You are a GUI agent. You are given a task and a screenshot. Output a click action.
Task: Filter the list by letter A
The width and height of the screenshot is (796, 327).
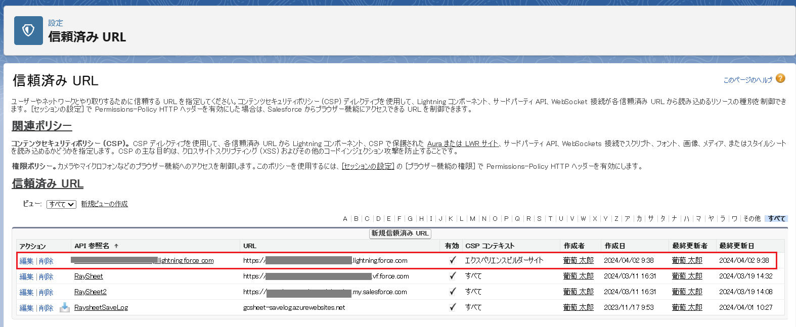[x=345, y=219]
